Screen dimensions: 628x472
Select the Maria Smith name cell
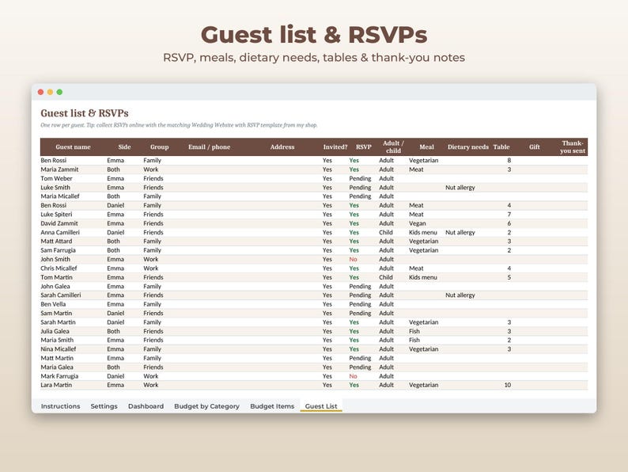click(57, 340)
